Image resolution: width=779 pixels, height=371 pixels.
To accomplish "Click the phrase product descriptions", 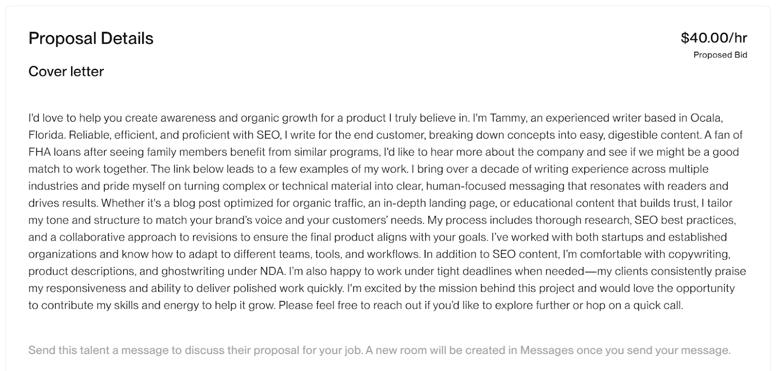I will pyautogui.click(x=80, y=271).
